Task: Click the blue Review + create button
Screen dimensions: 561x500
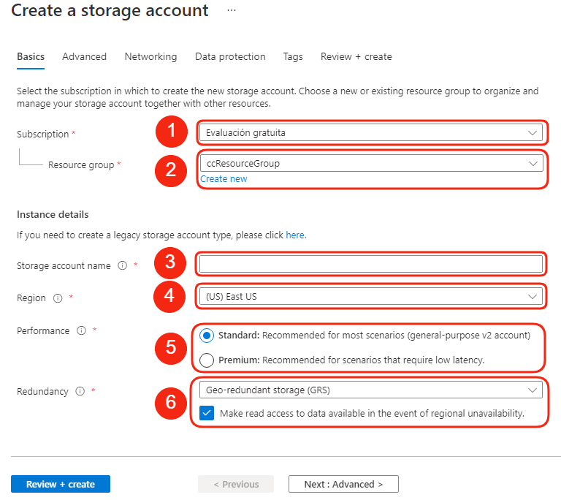Action: point(61,484)
